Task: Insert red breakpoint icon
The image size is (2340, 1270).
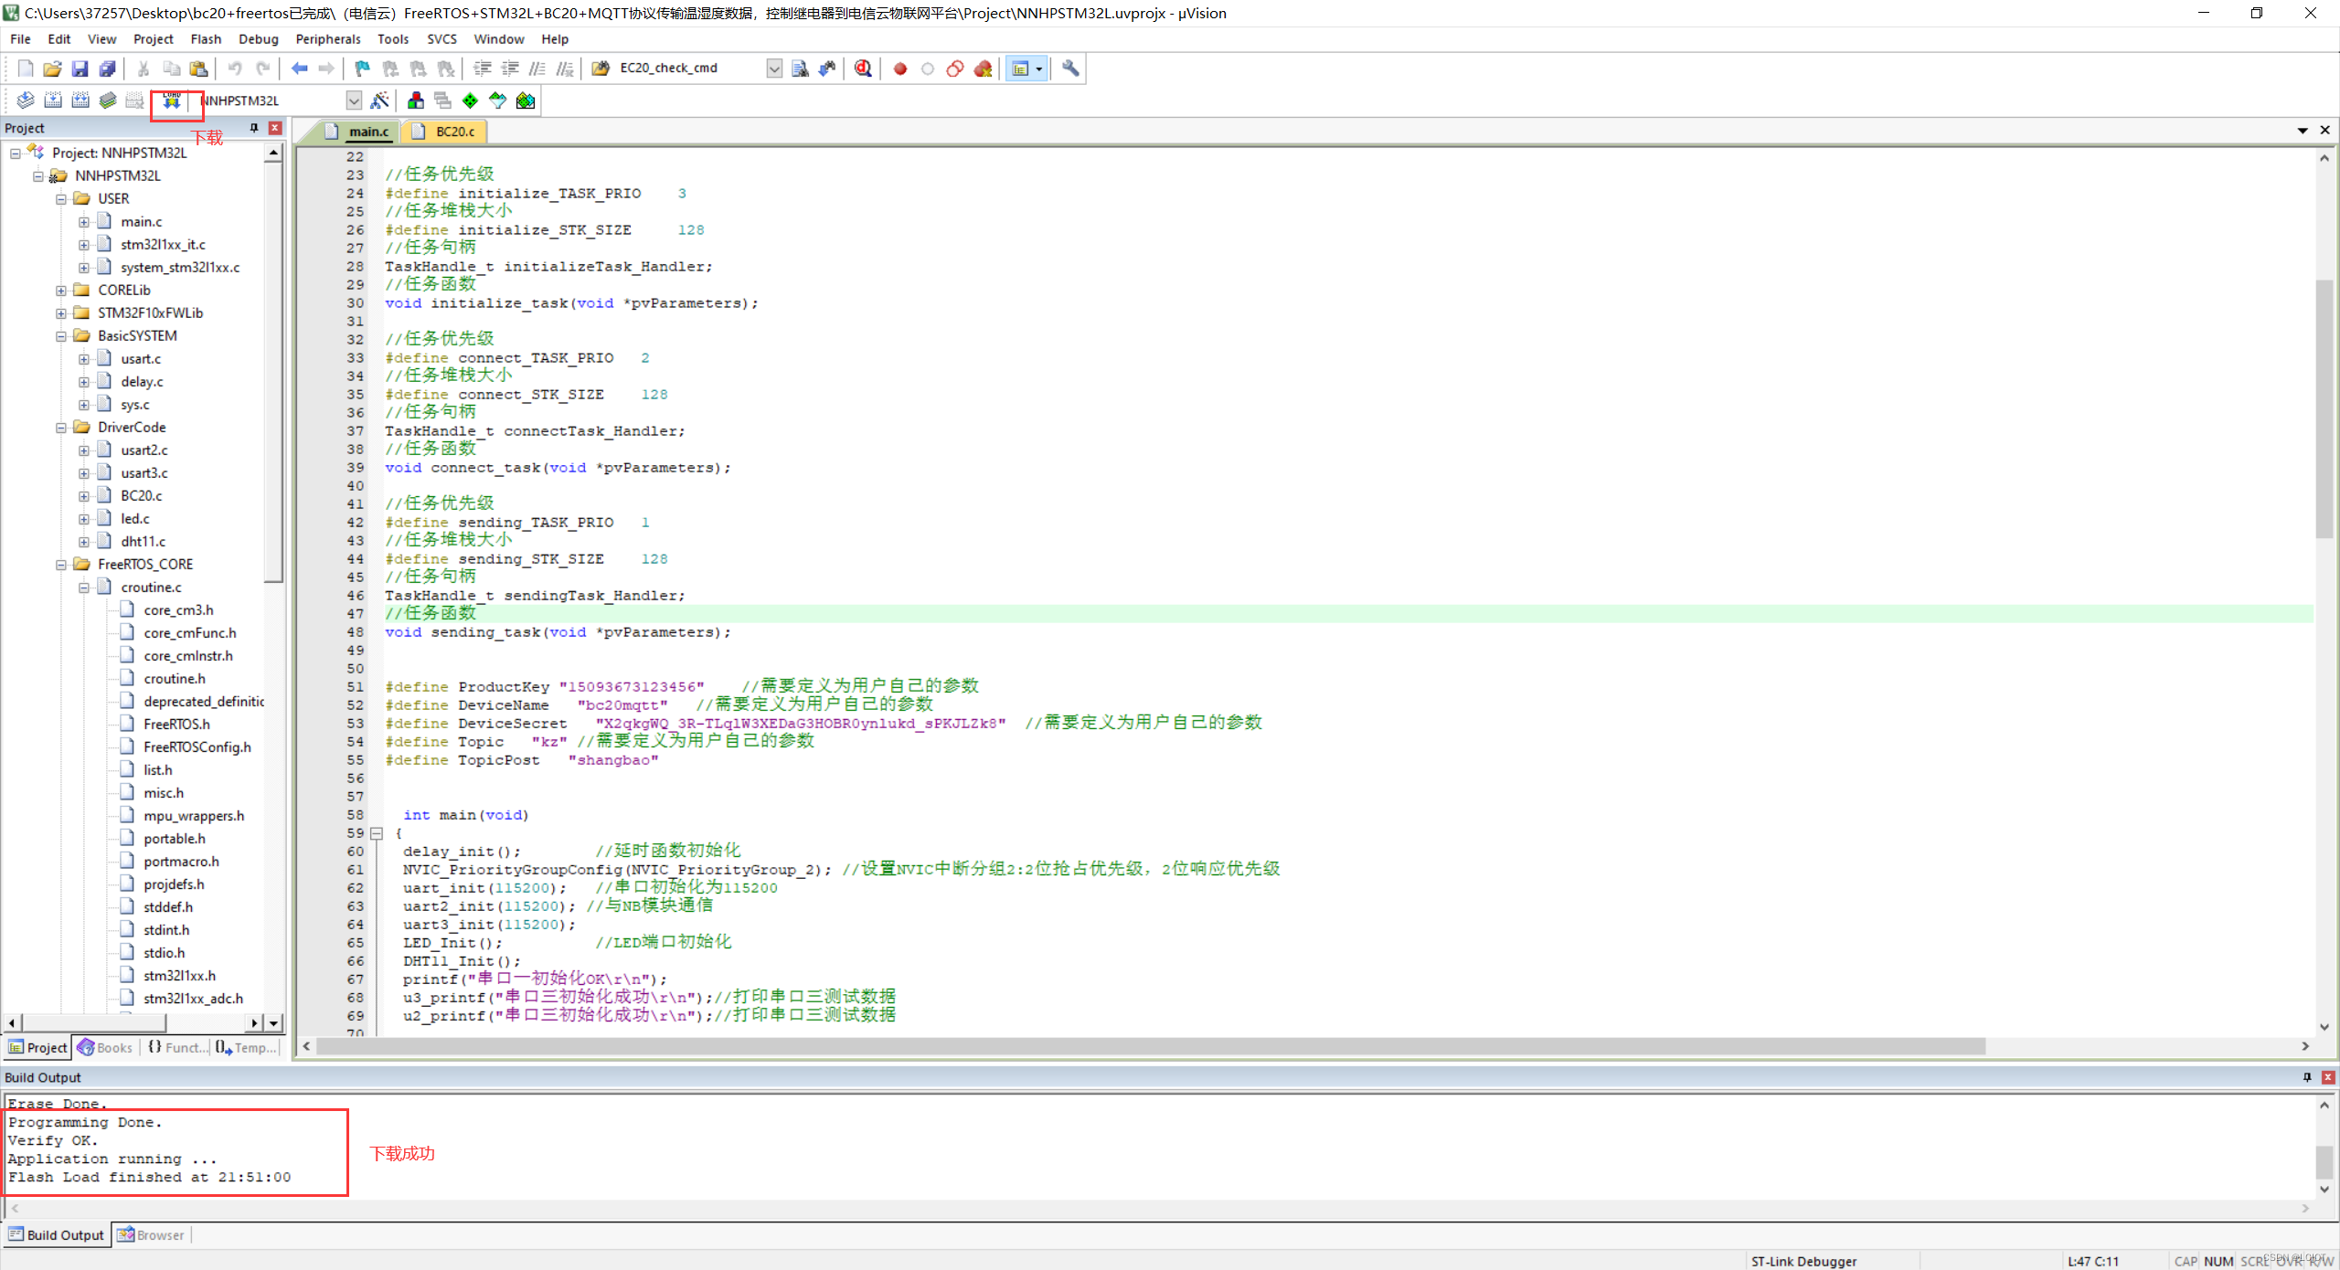Action: click(x=900, y=69)
